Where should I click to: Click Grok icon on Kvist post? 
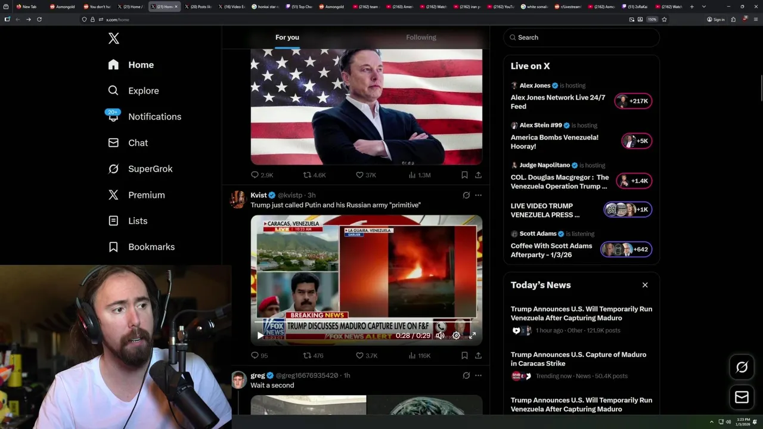[466, 195]
